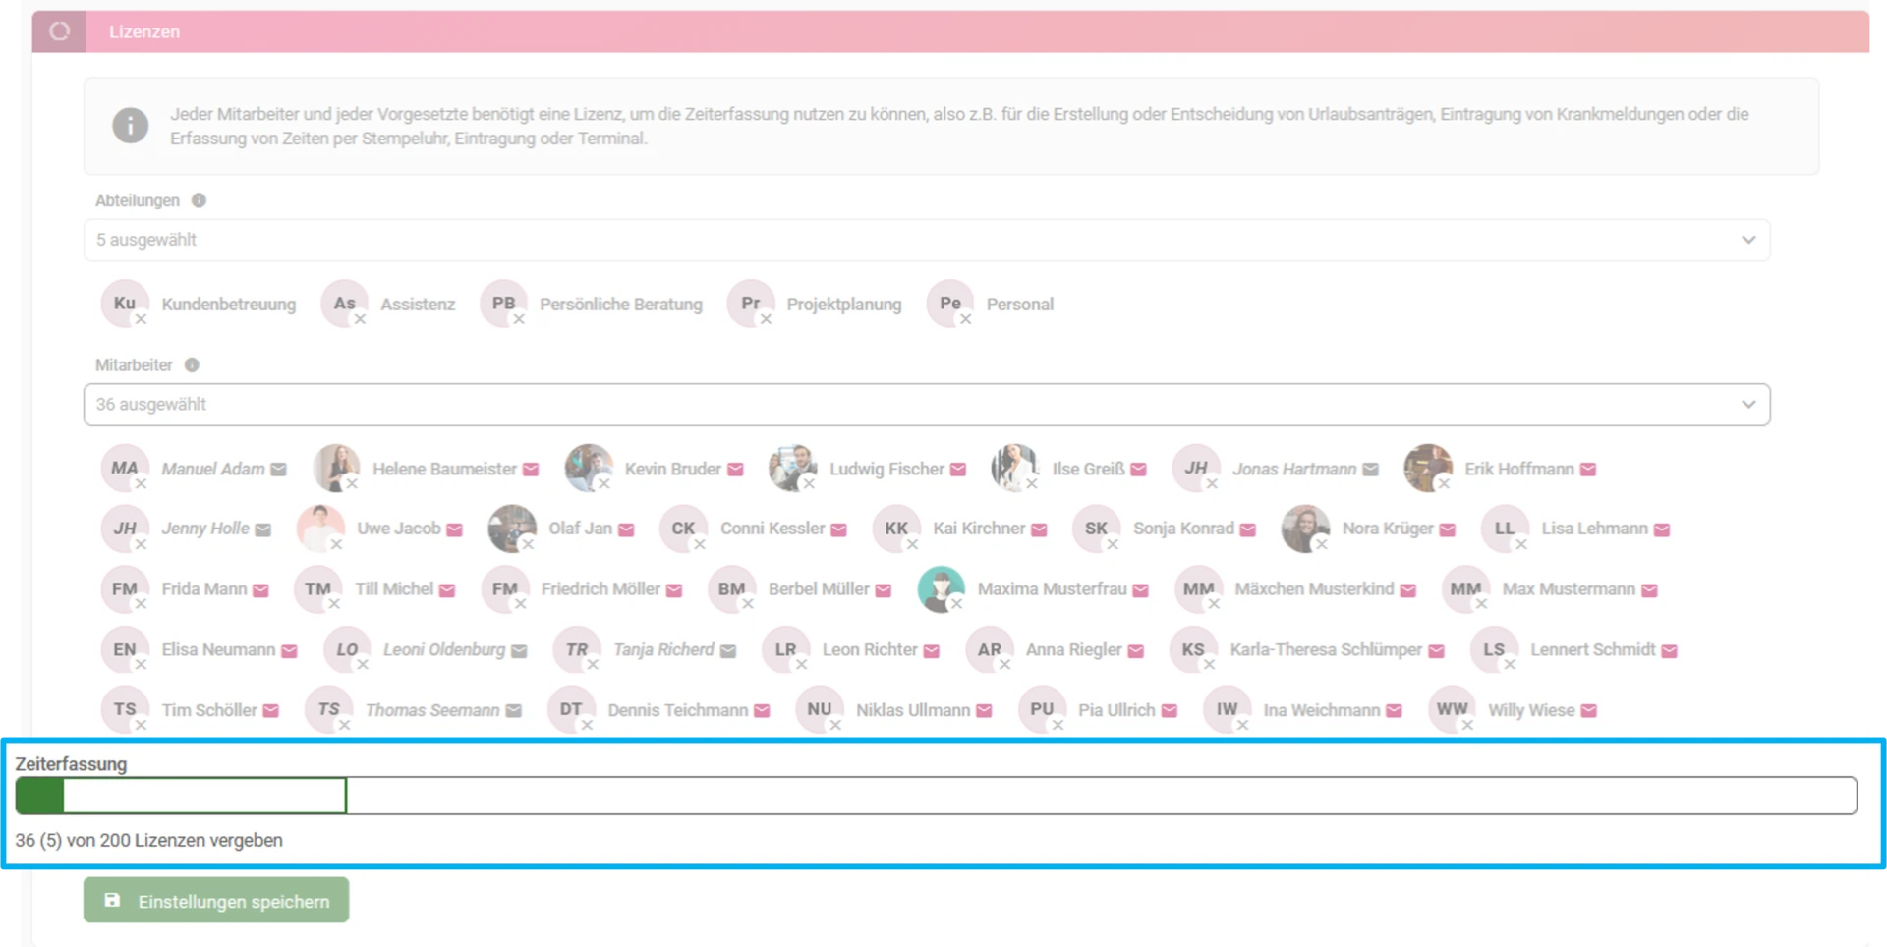The image size is (1887, 947).
Task: Click Willy Wiese's WW avatar
Action: 1452,709
